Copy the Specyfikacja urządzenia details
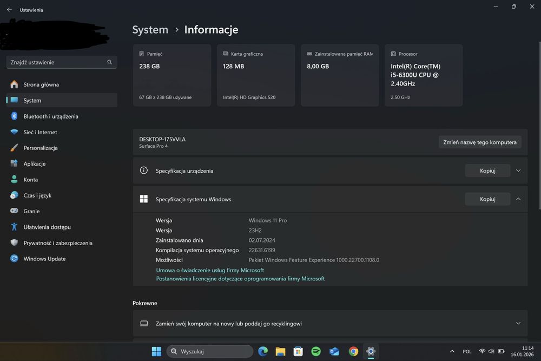541x361 pixels. (487, 170)
